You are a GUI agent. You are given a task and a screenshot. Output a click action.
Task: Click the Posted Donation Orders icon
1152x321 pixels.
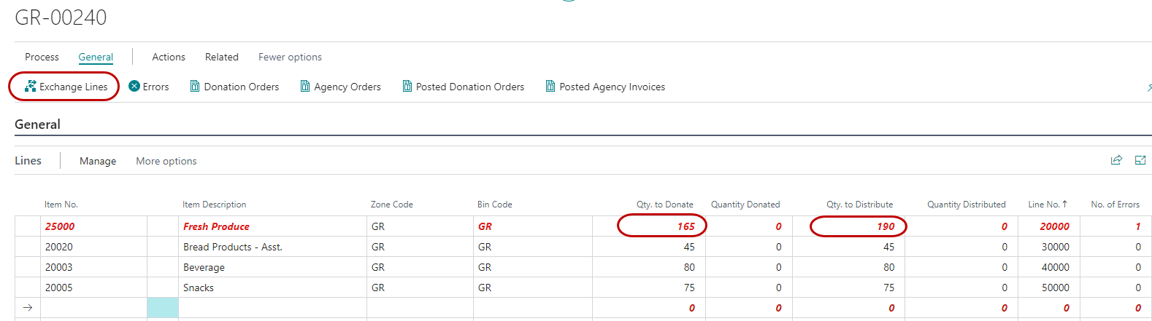click(407, 87)
